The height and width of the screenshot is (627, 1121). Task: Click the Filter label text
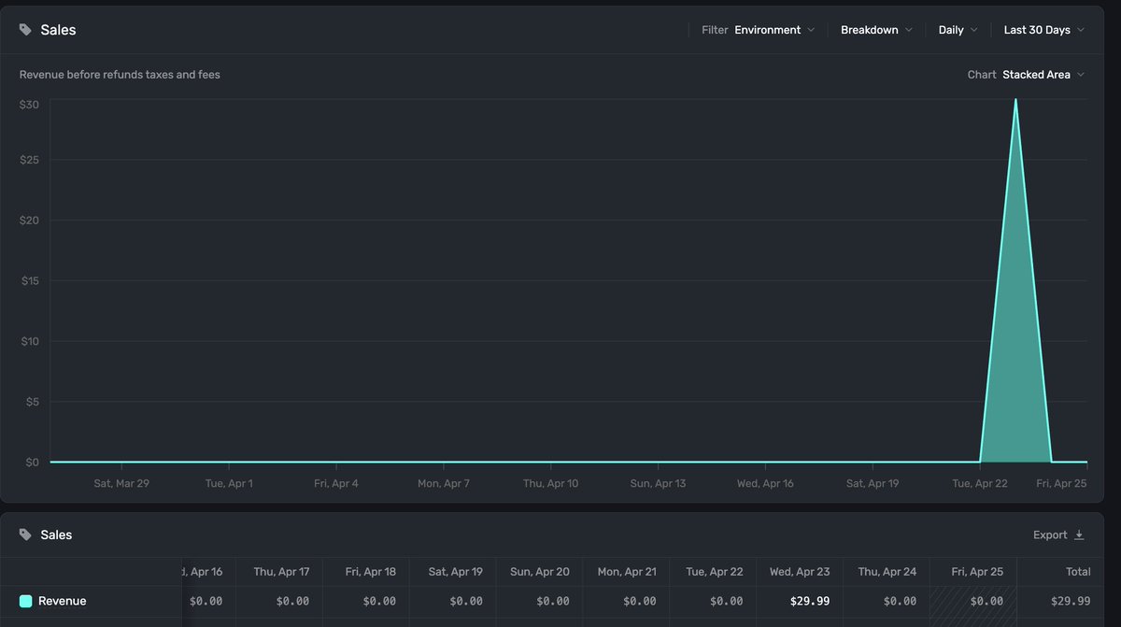pos(715,30)
